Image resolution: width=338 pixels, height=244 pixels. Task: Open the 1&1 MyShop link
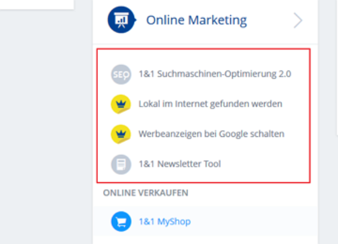(x=165, y=222)
